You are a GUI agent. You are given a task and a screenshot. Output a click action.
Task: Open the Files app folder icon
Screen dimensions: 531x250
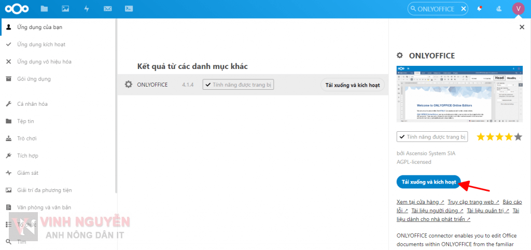point(44,9)
